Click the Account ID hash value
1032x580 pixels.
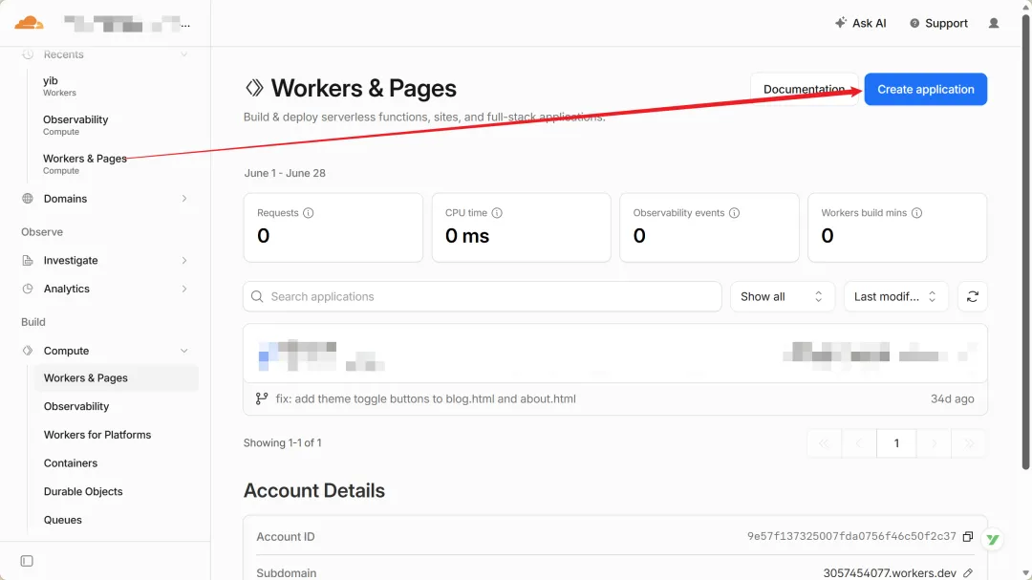pos(851,537)
